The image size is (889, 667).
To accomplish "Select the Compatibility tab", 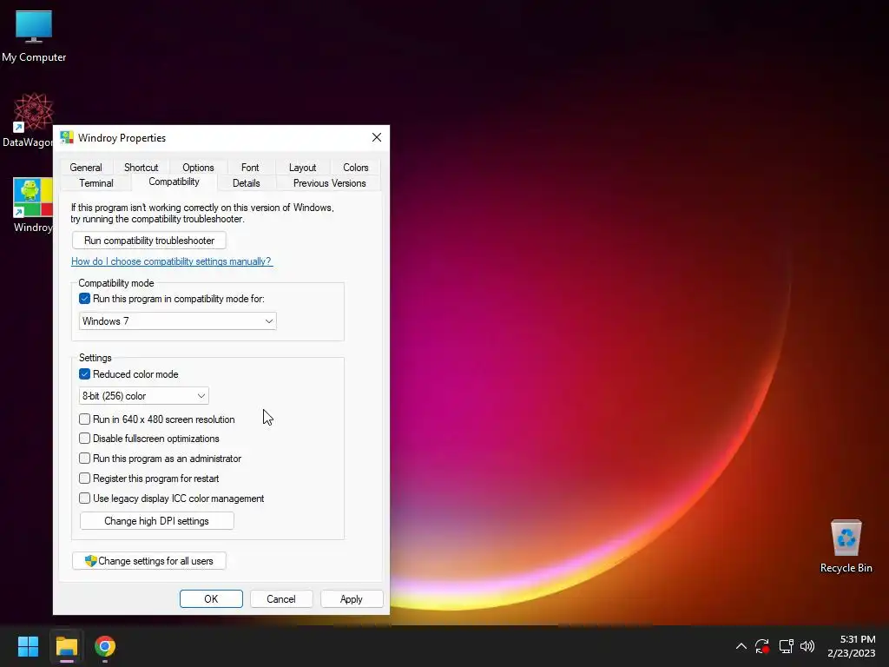I will [x=174, y=182].
